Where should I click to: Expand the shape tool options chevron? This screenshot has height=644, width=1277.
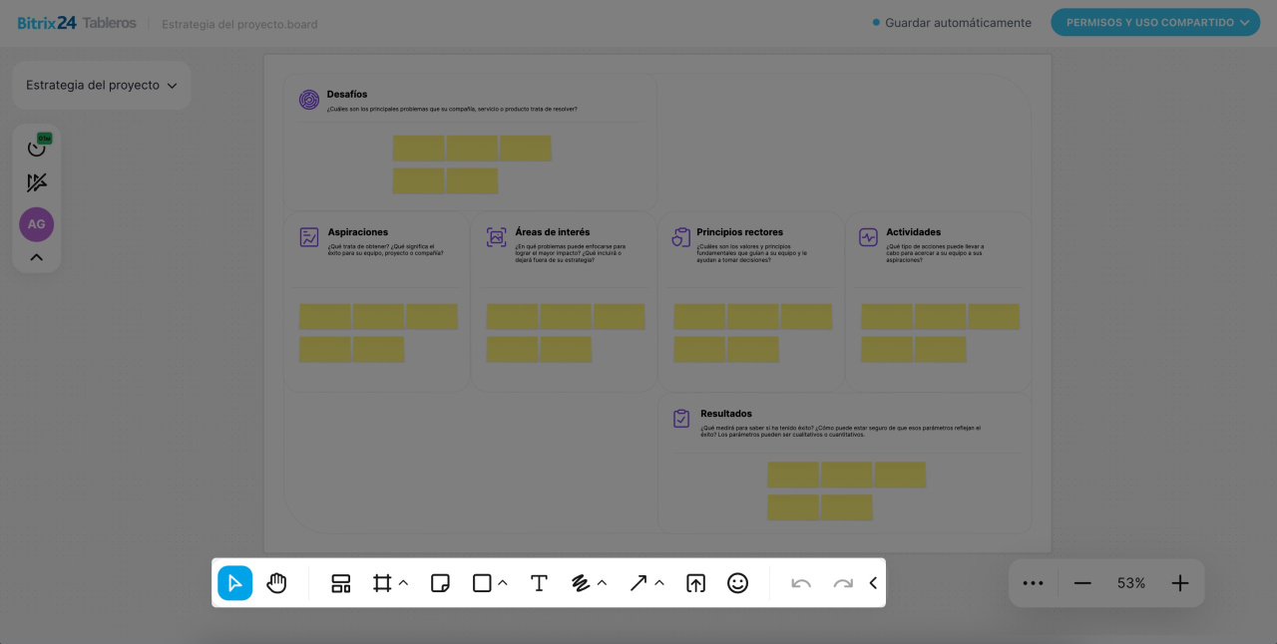503,583
